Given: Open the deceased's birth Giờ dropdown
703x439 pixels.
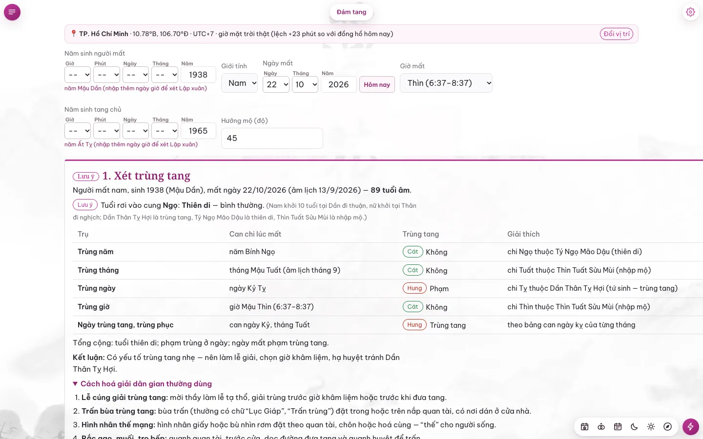Looking at the screenshot, I should [x=78, y=75].
